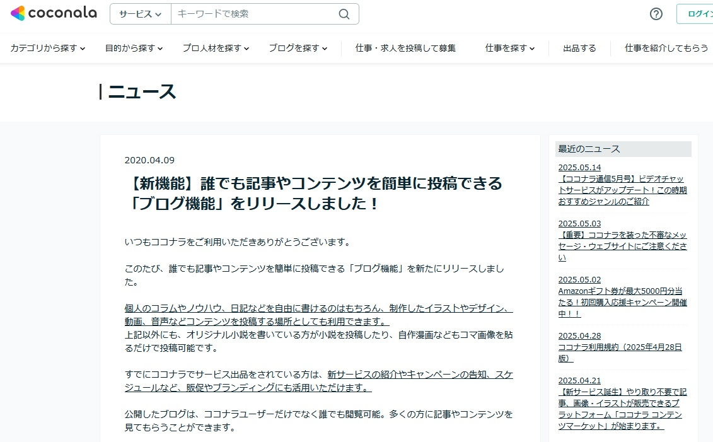Click paragraph いつもココナラをご利用いただき
The image size is (713, 442).
pos(239,242)
